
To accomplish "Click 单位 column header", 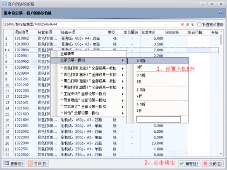I will point(115,32).
